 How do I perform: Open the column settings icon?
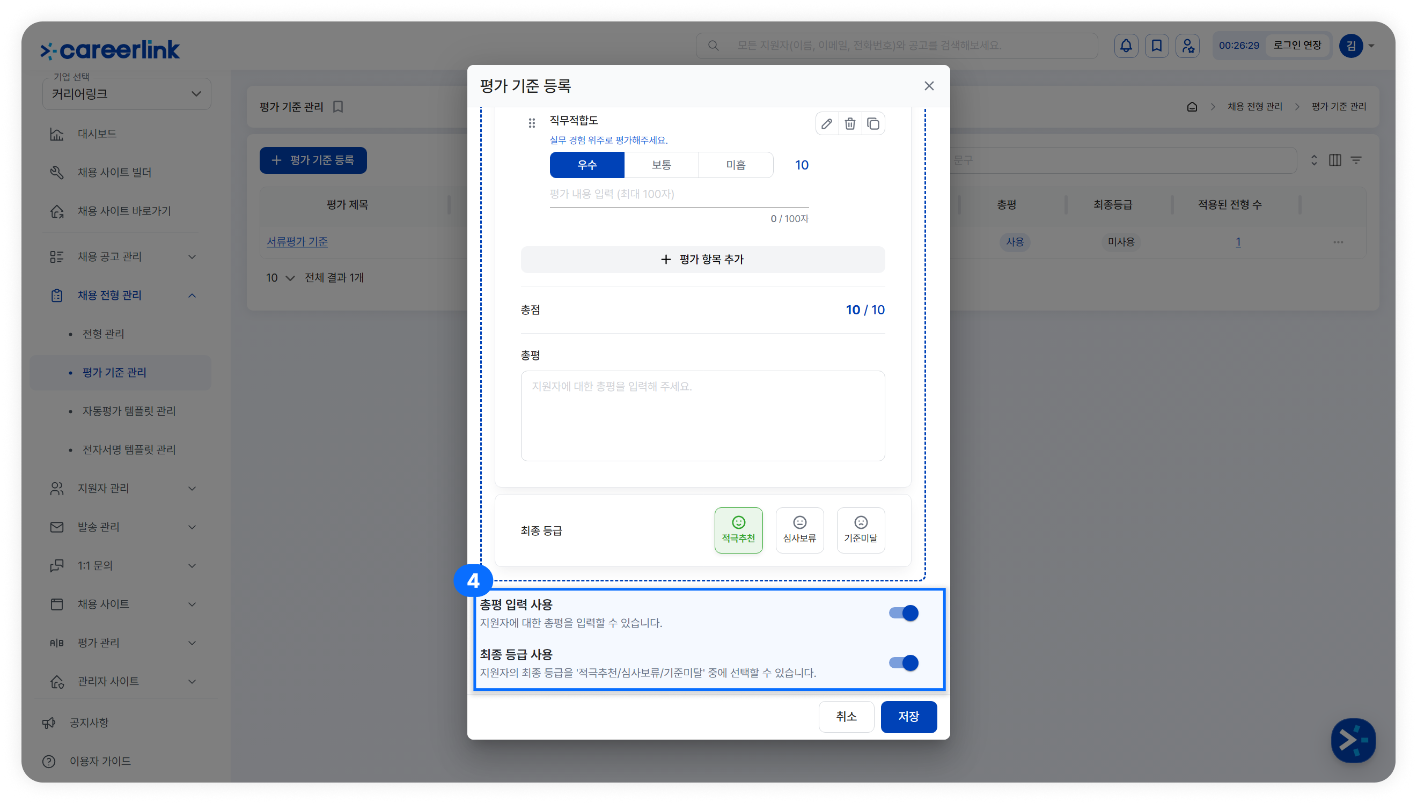(x=1335, y=160)
